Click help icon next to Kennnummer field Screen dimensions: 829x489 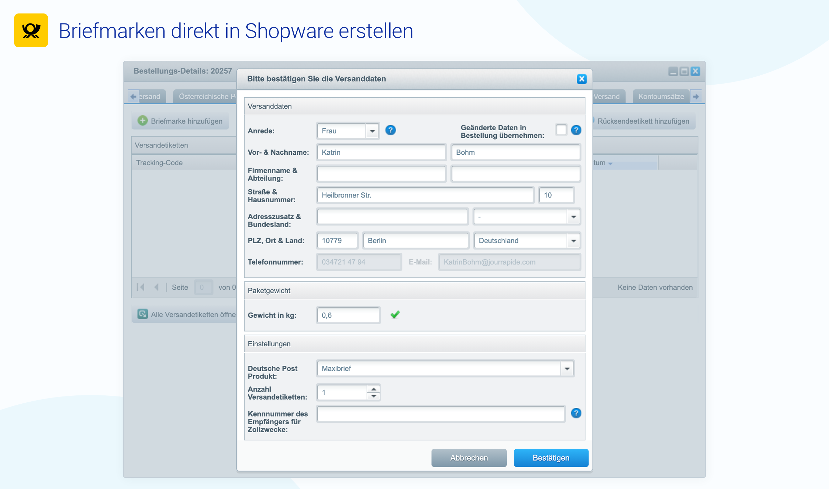point(576,413)
